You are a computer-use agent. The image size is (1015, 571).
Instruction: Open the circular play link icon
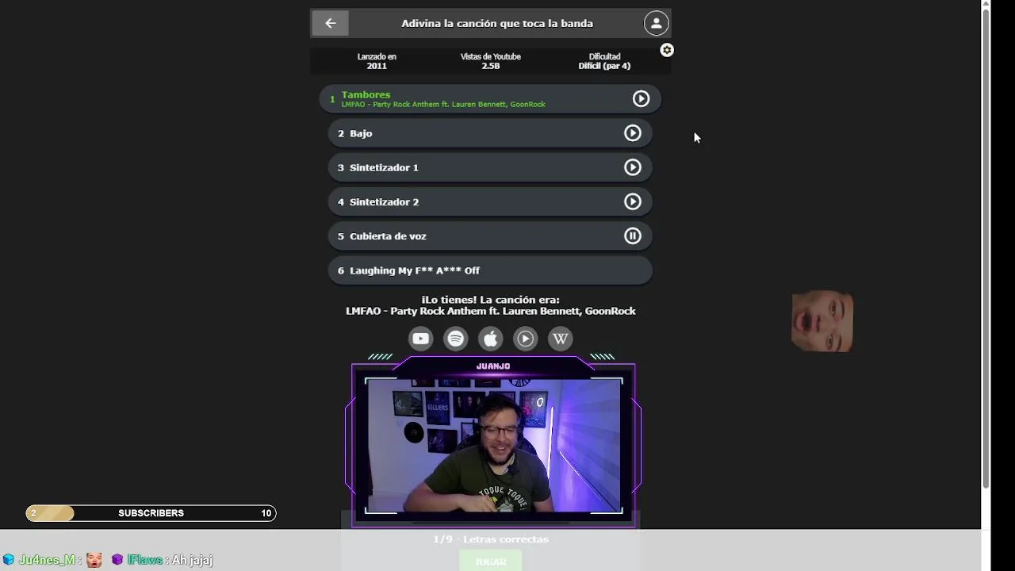[525, 339]
